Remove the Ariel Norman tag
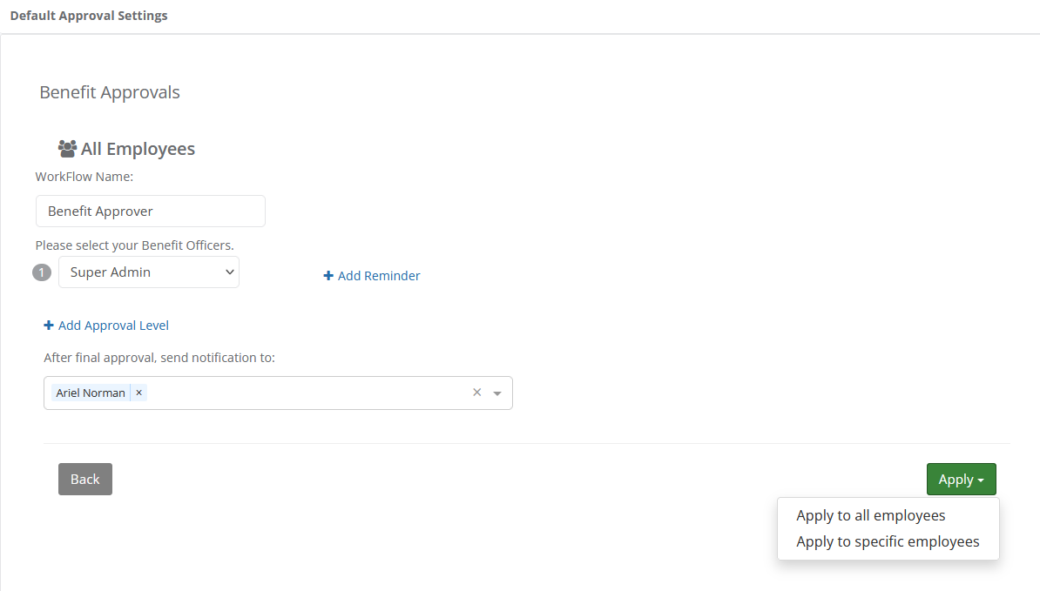The height and width of the screenshot is (591, 1040). pyautogui.click(x=138, y=393)
